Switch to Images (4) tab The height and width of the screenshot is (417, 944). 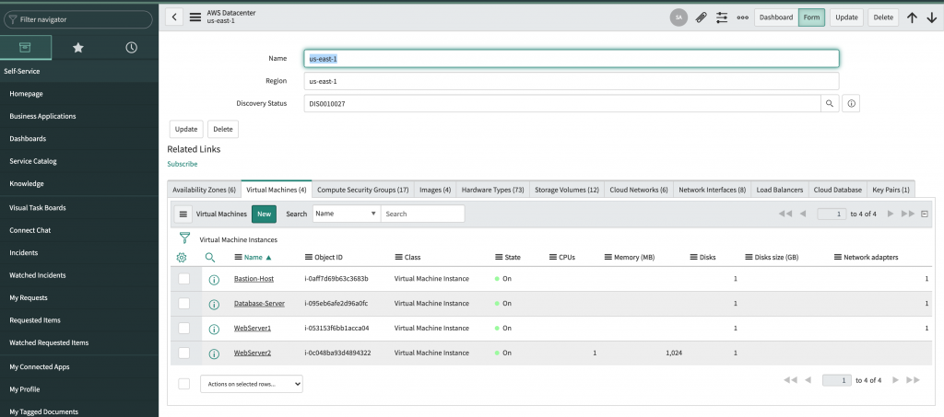tap(435, 190)
